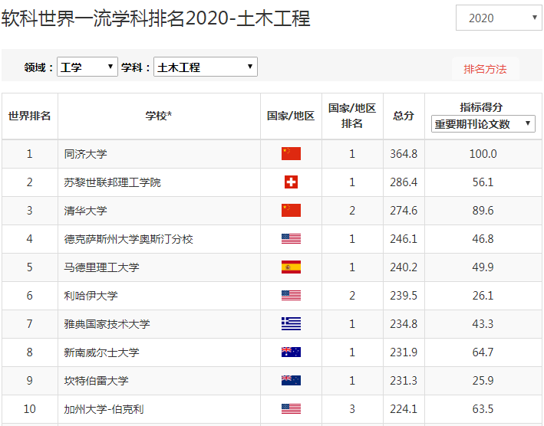Image resolution: width=544 pixels, height=426 pixels.
Task: Open 雅典国家技术大学 school link
Action: tap(107, 324)
